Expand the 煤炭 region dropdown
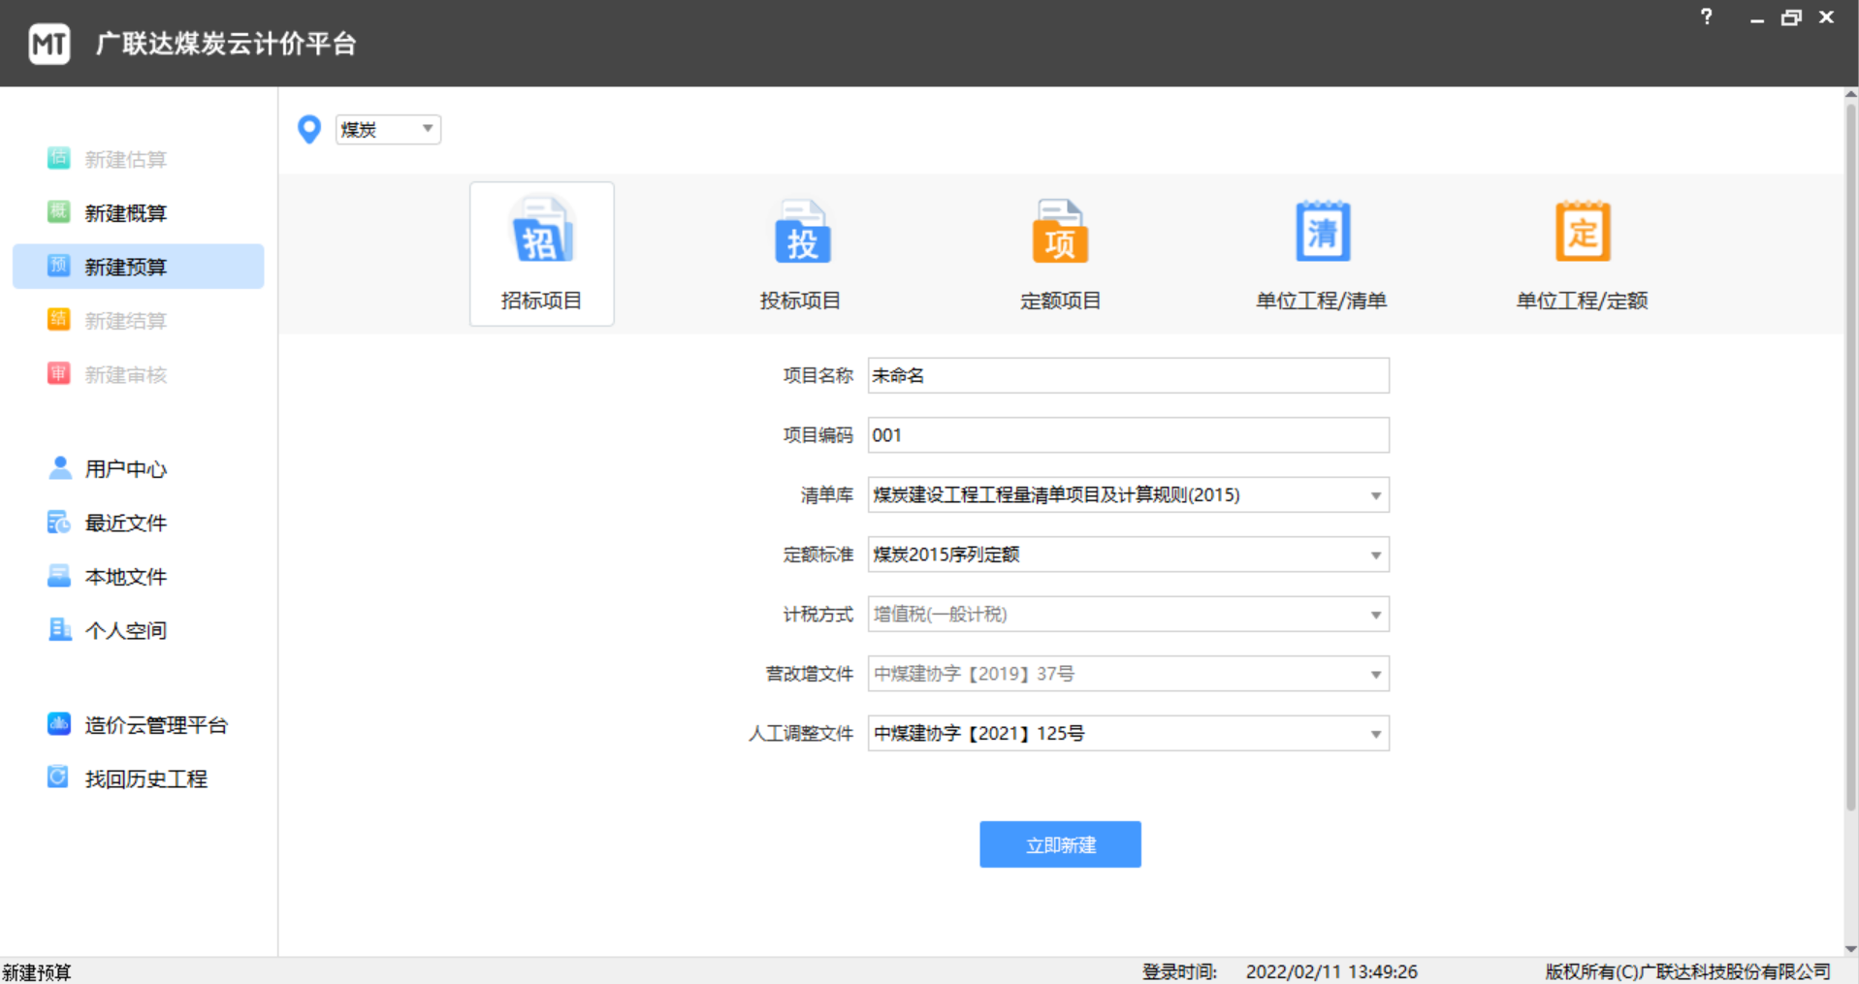This screenshot has height=984, width=1859. [x=388, y=129]
